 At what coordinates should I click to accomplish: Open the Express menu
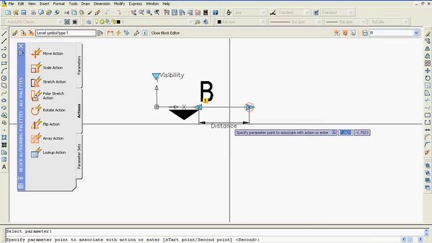[x=135, y=4]
